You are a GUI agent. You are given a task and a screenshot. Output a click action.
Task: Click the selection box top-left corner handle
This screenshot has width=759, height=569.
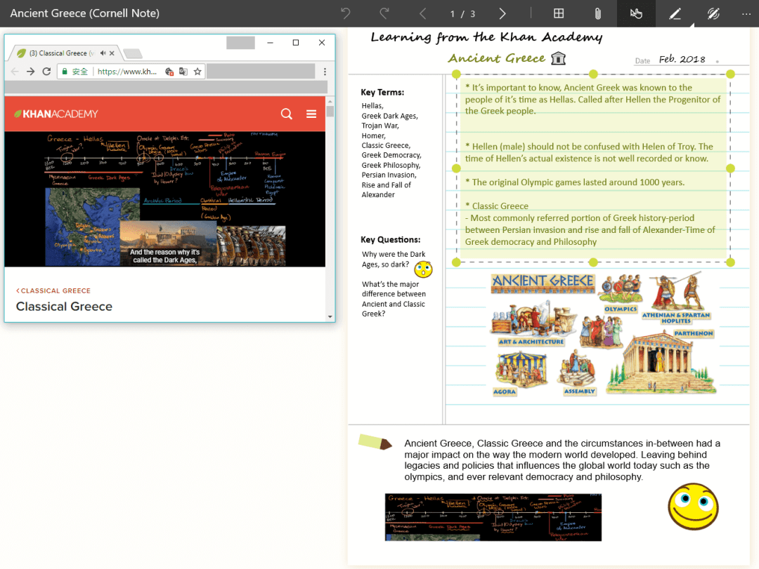point(456,74)
